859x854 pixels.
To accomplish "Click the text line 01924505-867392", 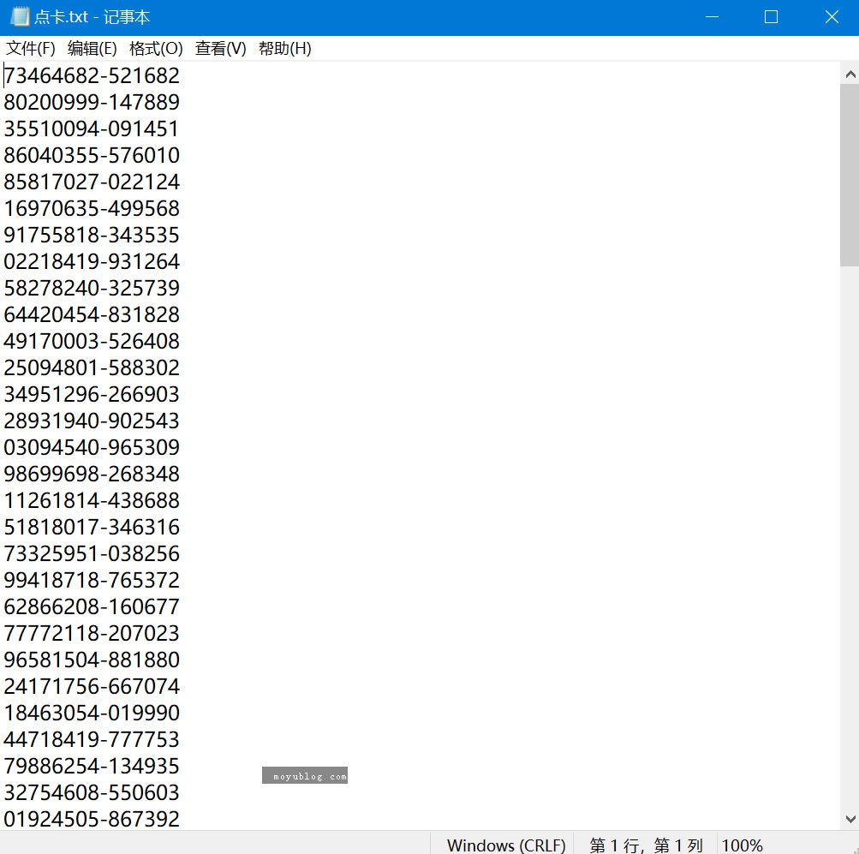I will pos(92,820).
